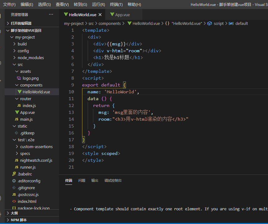Open the 终端(T) menu
The image size is (268, 224).
(116, 4)
